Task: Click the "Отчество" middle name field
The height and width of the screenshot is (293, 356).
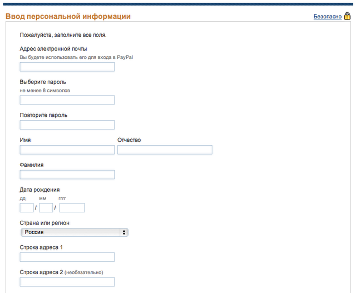Action: [165, 150]
